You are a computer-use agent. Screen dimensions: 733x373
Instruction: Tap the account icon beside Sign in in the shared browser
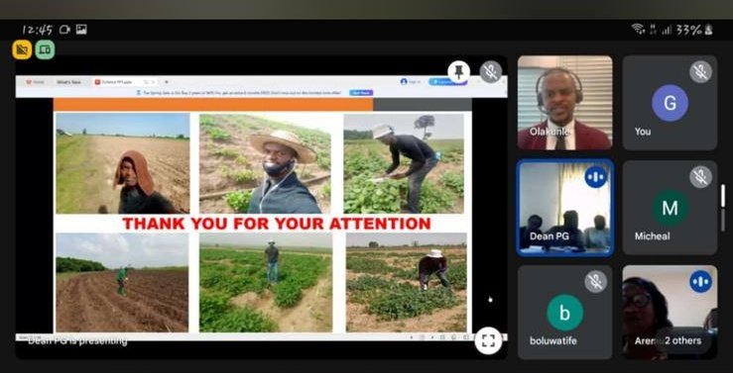[404, 81]
